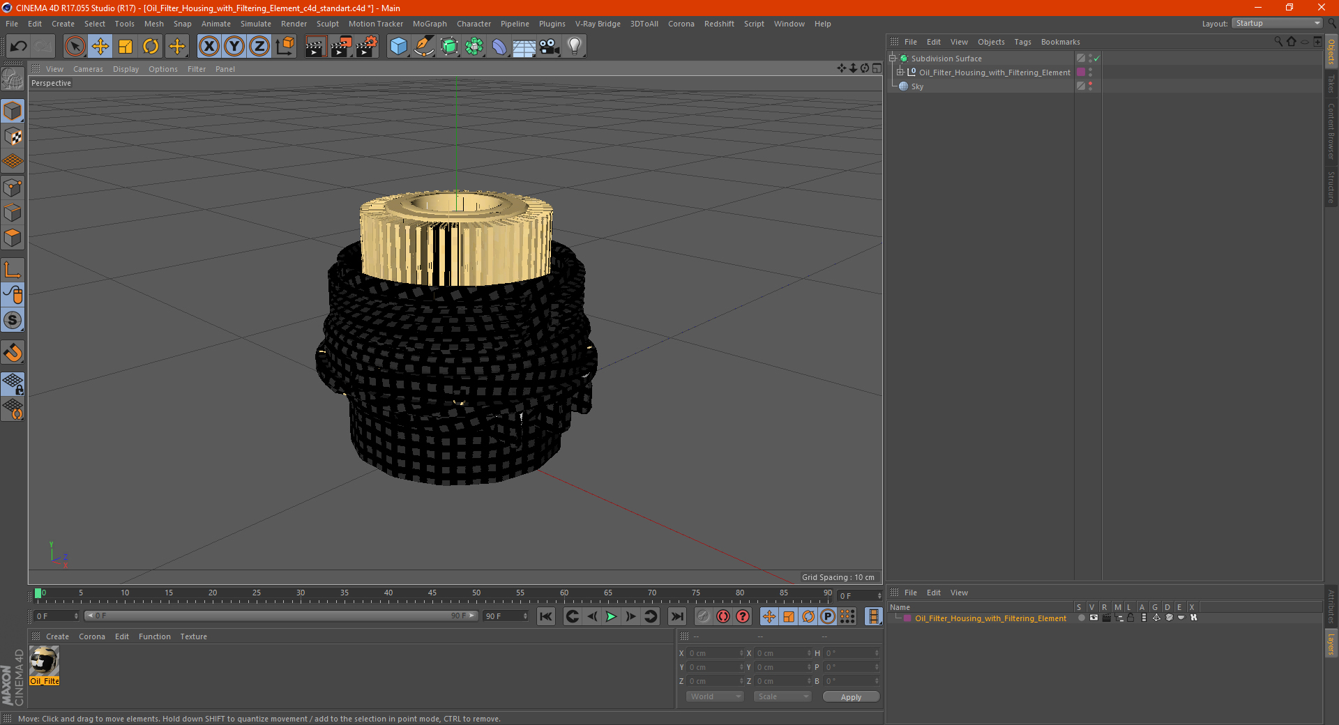This screenshot has width=1339, height=725.
Task: Open viewport Cameras menu
Action: click(88, 69)
